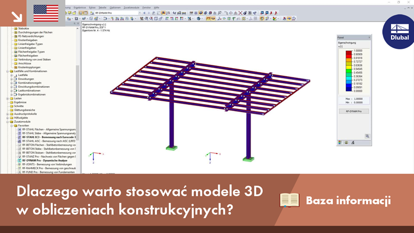414x233 pixels.
Task: Click the RF-DYNAM Pro button in the Panel
Action: pos(354,112)
